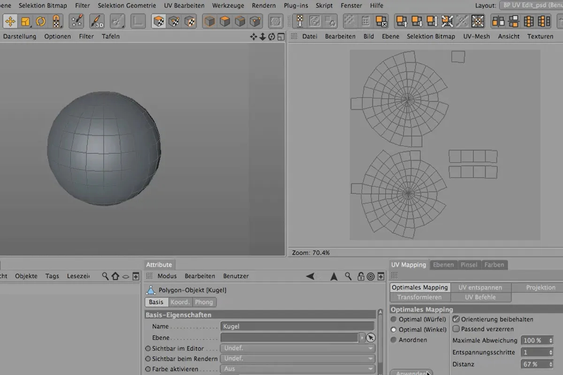This screenshot has width=563, height=375.
Task: Toggle Orientierung beibehalten checkbox
Action: coord(456,319)
